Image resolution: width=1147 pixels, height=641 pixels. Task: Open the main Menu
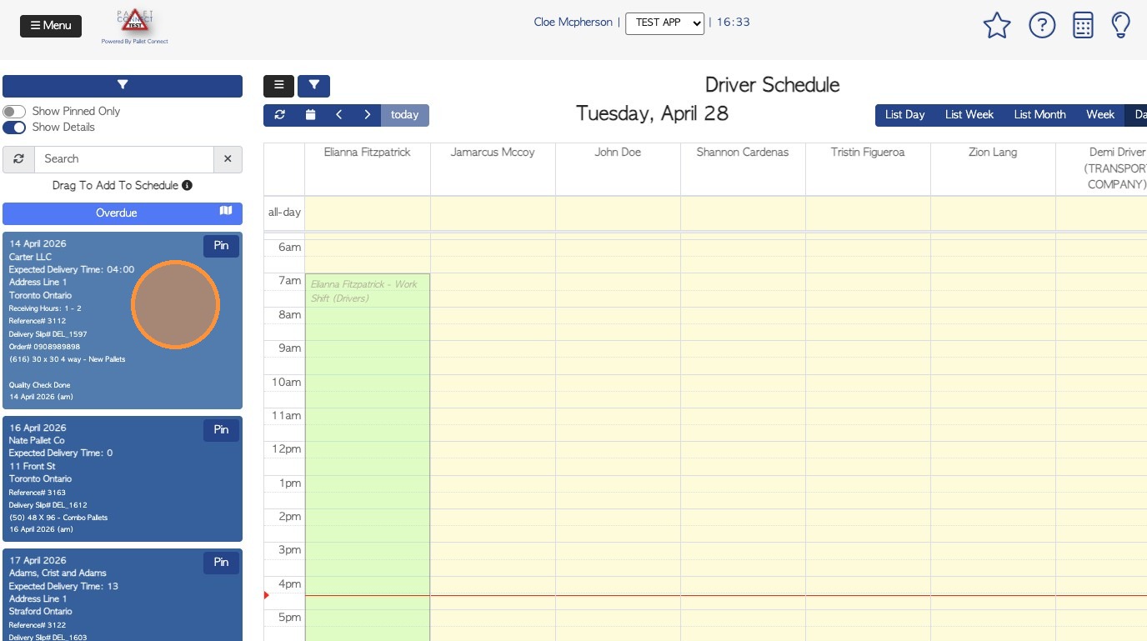[x=51, y=26]
